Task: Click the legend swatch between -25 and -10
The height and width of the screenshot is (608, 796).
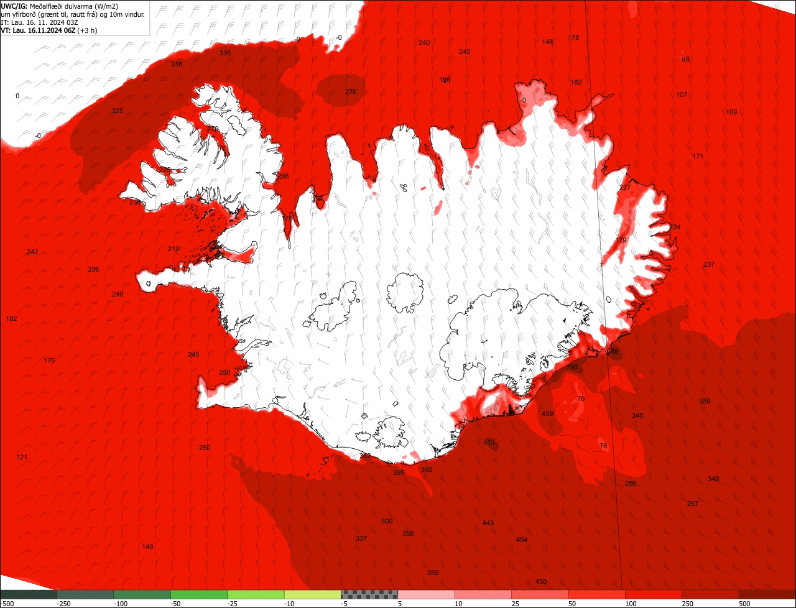Action: [x=256, y=594]
